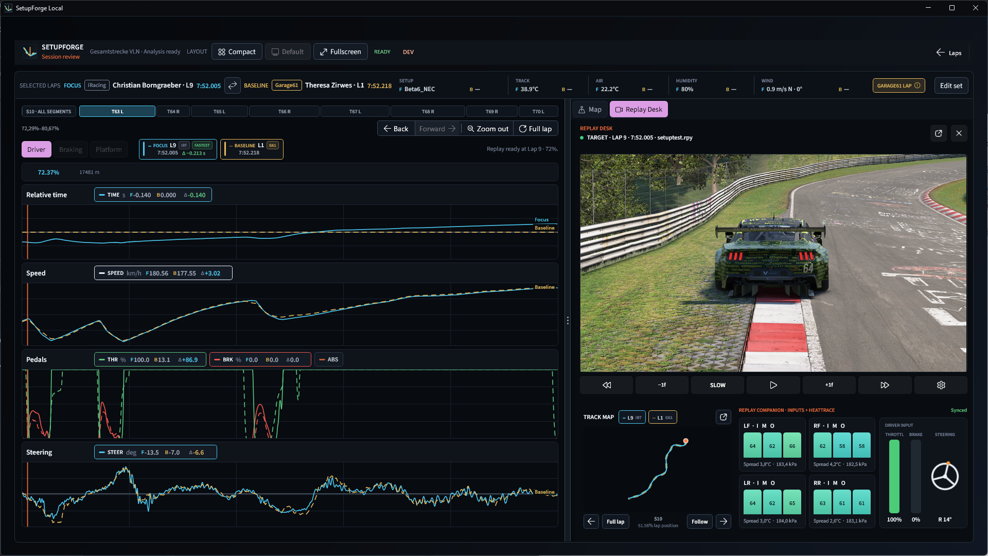Toggle the ABS series legend

point(329,359)
